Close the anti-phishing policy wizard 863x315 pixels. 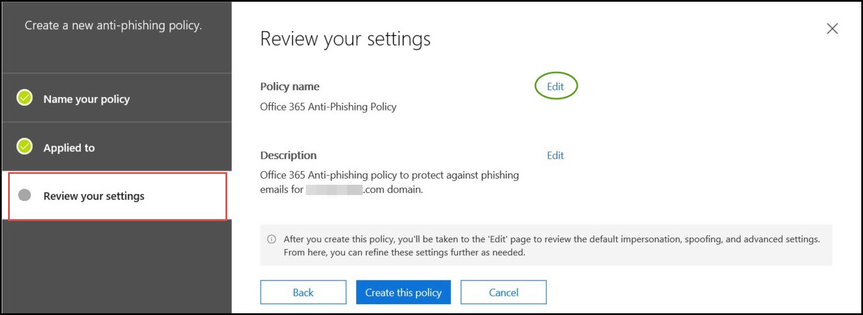point(832,29)
